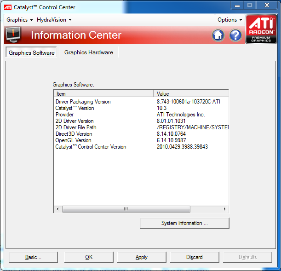Discard the changes

tap(195, 257)
